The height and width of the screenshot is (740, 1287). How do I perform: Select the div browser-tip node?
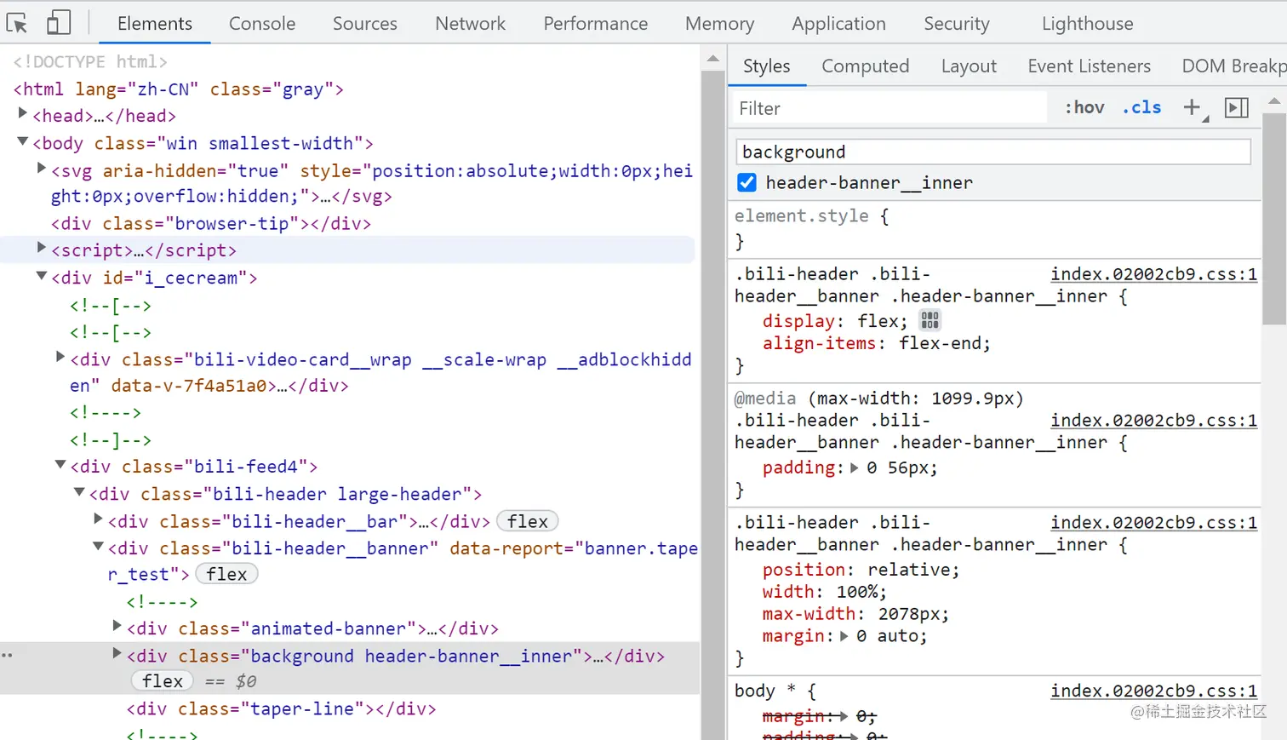pyautogui.click(x=211, y=223)
